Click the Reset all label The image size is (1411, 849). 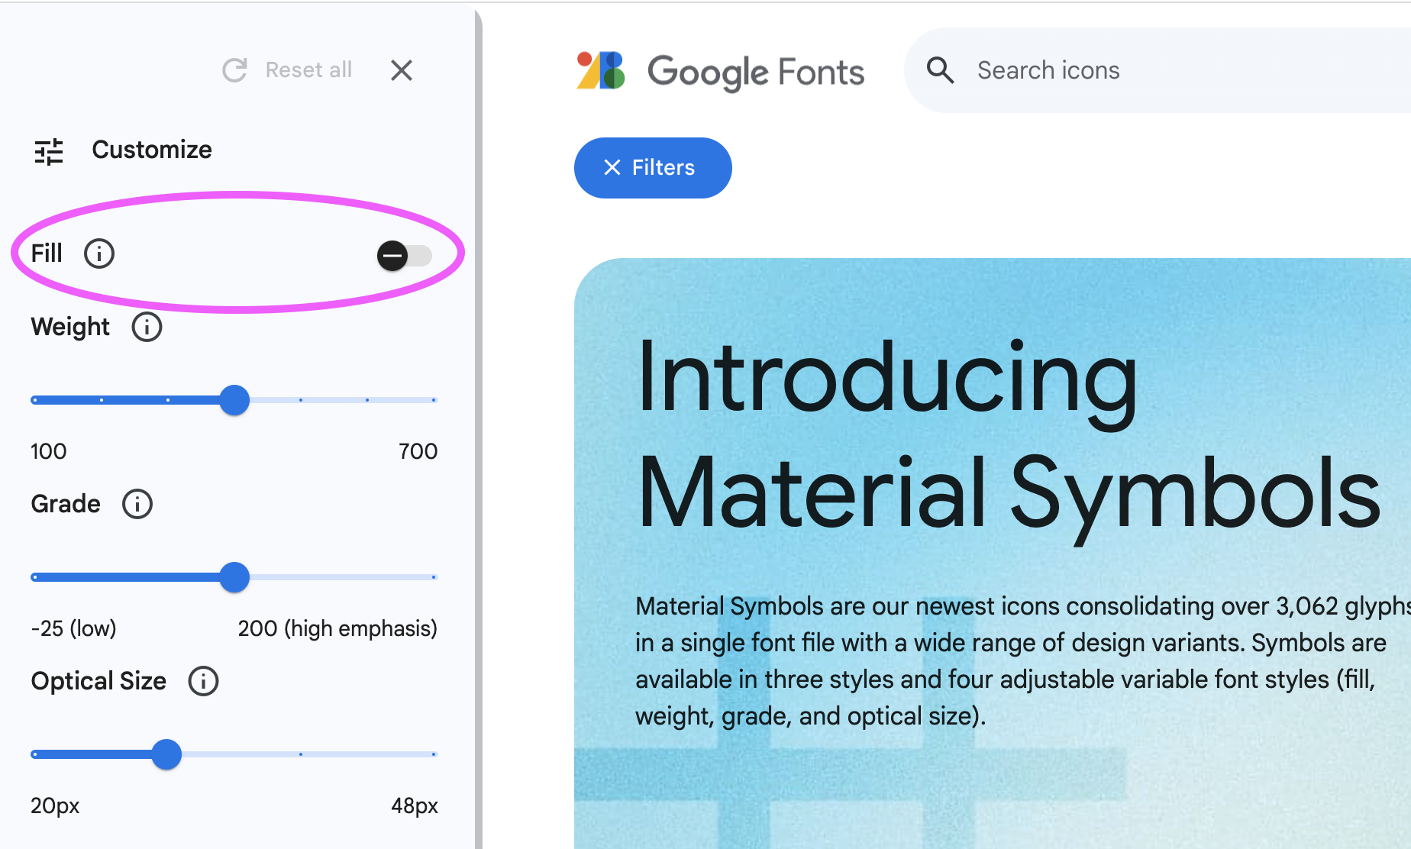click(308, 69)
